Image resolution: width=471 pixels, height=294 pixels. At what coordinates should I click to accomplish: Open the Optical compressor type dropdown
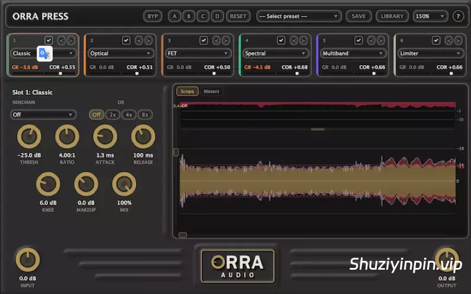click(x=121, y=53)
